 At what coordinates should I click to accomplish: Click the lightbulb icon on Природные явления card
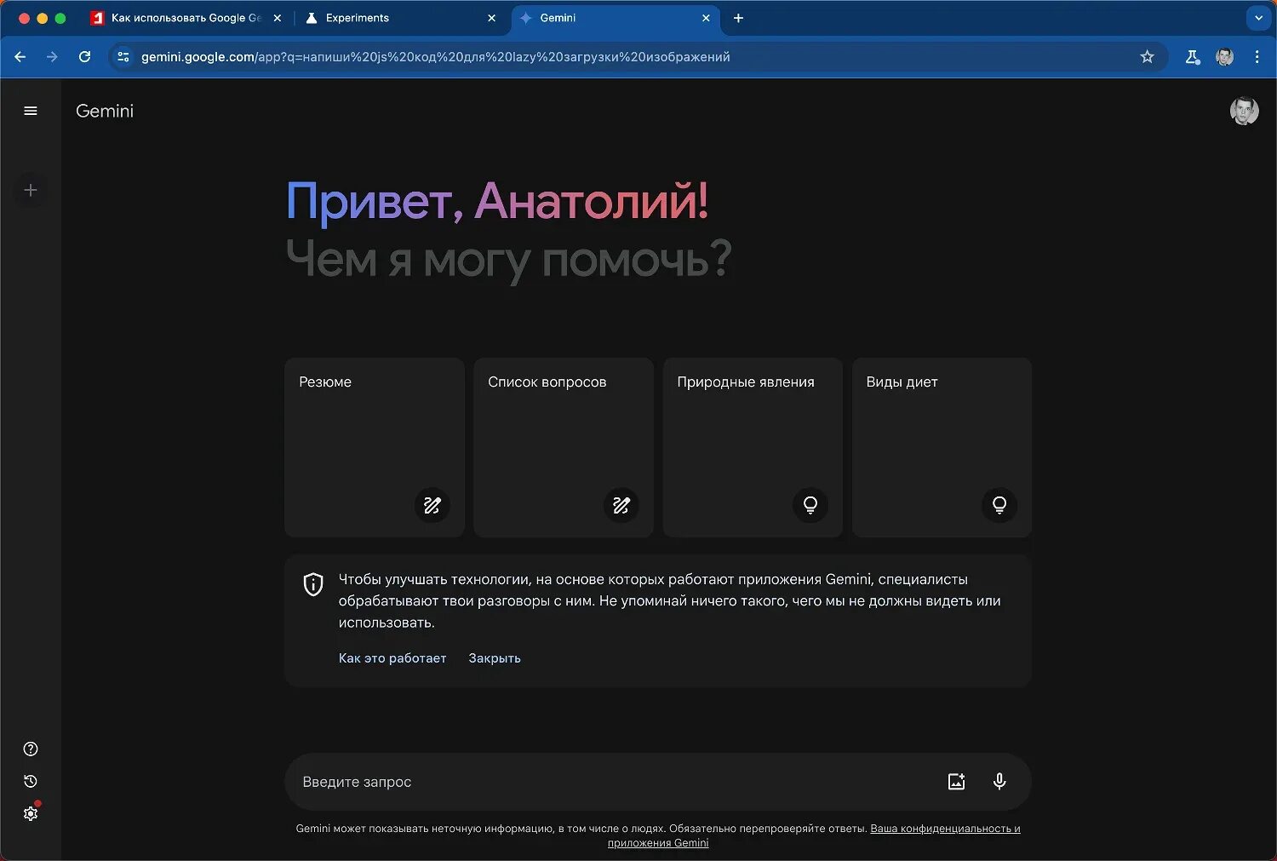click(x=810, y=506)
